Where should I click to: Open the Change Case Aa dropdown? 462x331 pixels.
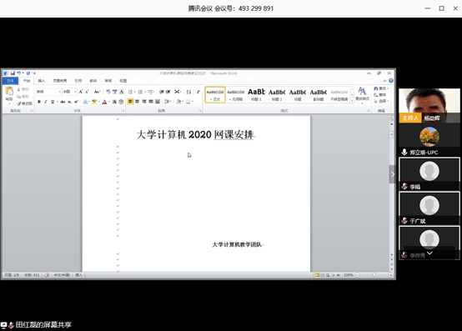click(98, 92)
